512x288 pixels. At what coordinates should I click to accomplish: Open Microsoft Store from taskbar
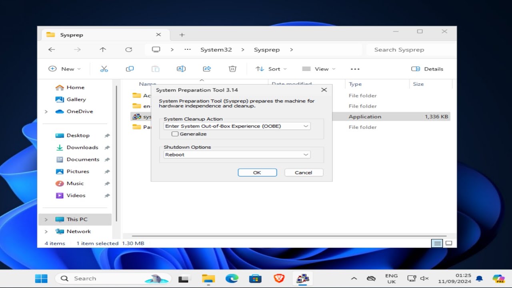[255, 278]
